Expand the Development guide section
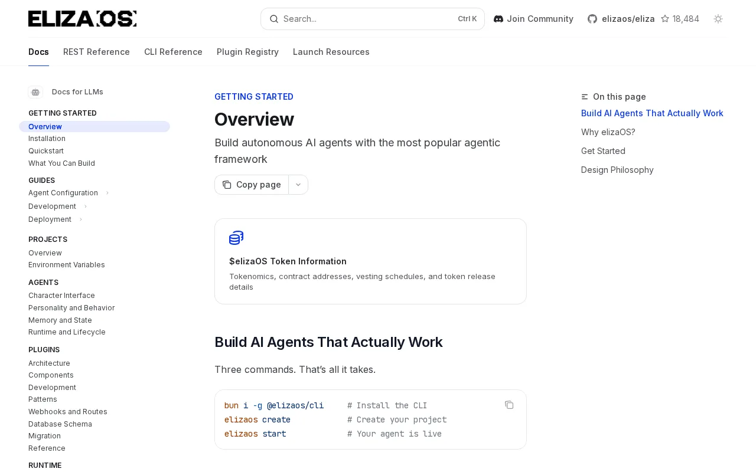The width and height of the screenshot is (756, 472). click(x=86, y=206)
